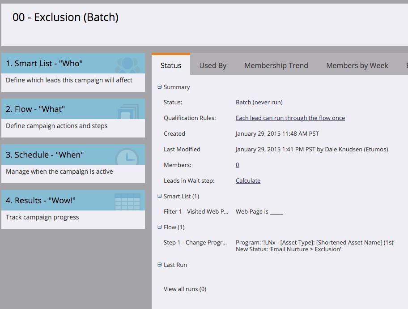
Task: Open Smart List "Who" step heading
Action: point(44,64)
